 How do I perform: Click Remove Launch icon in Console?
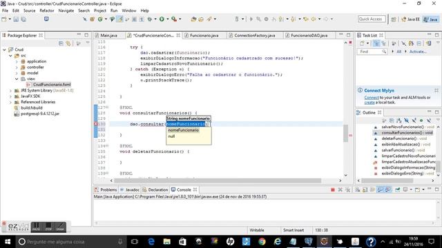point(340,190)
